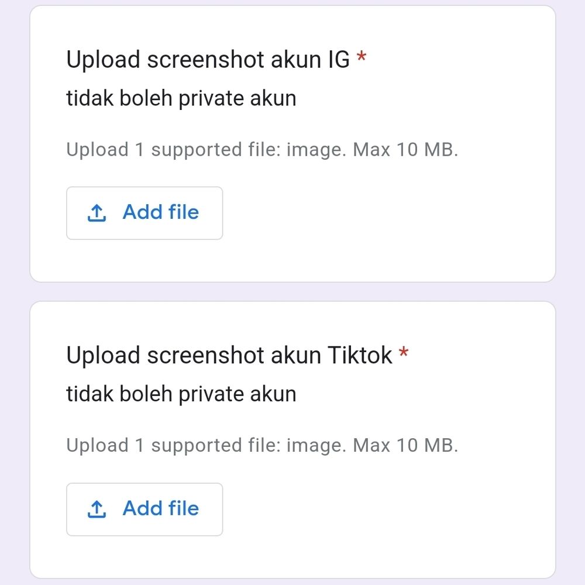
Task: Click the red asterisk beside the IG question
Action: coord(362,58)
